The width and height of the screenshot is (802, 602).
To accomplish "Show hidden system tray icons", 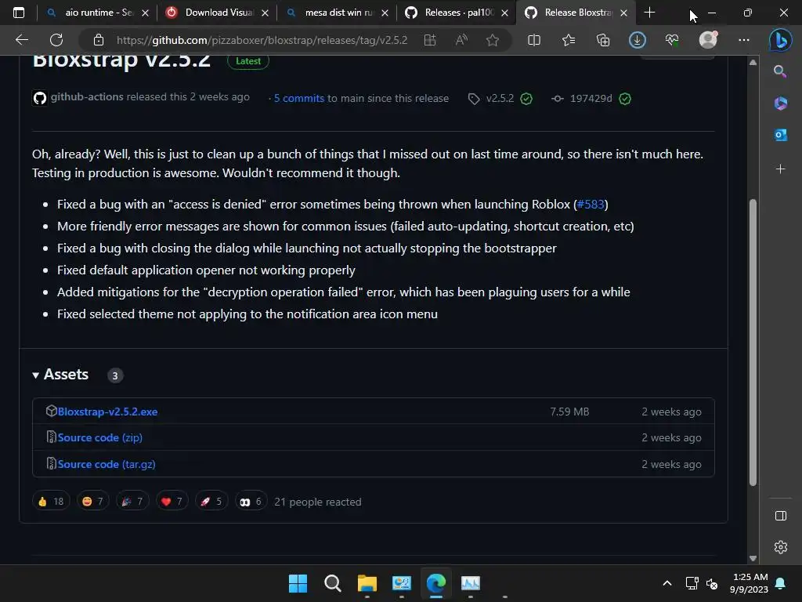I will point(667,583).
